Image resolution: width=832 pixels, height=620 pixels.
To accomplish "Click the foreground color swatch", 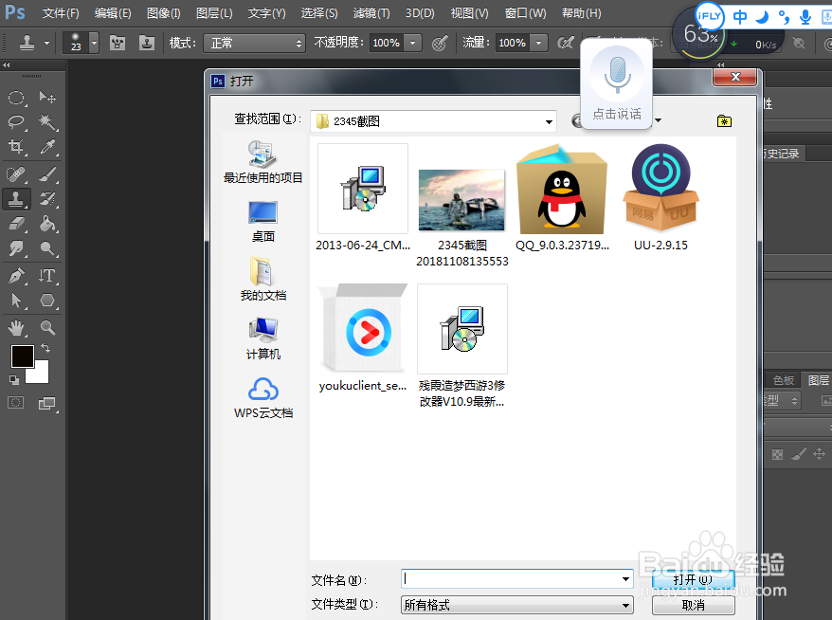I will (x=23, y=356).
